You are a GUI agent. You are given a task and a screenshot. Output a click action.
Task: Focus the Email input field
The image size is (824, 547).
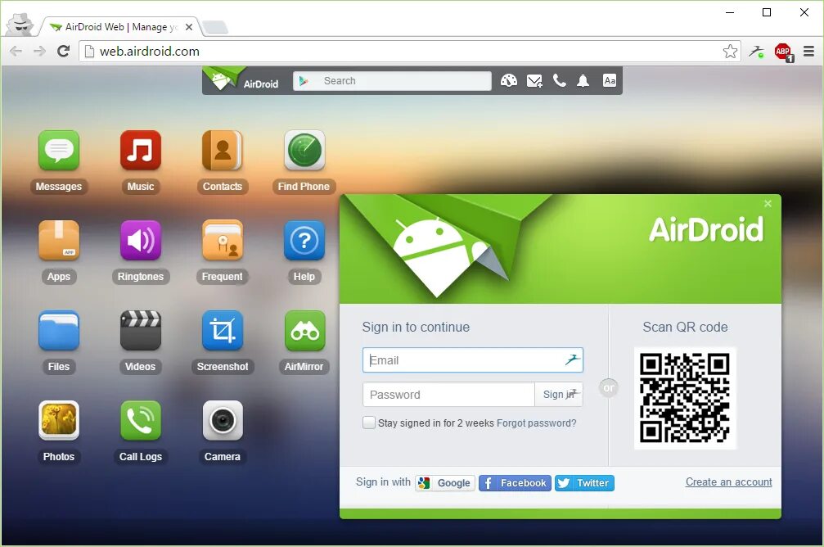[x=473, y=360]
